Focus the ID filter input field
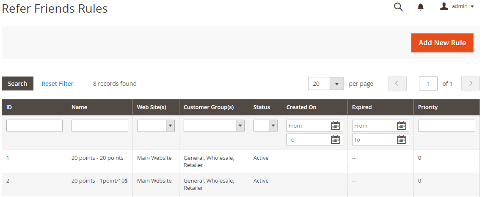This screenshot has height=197, width=482. [34, 126]
